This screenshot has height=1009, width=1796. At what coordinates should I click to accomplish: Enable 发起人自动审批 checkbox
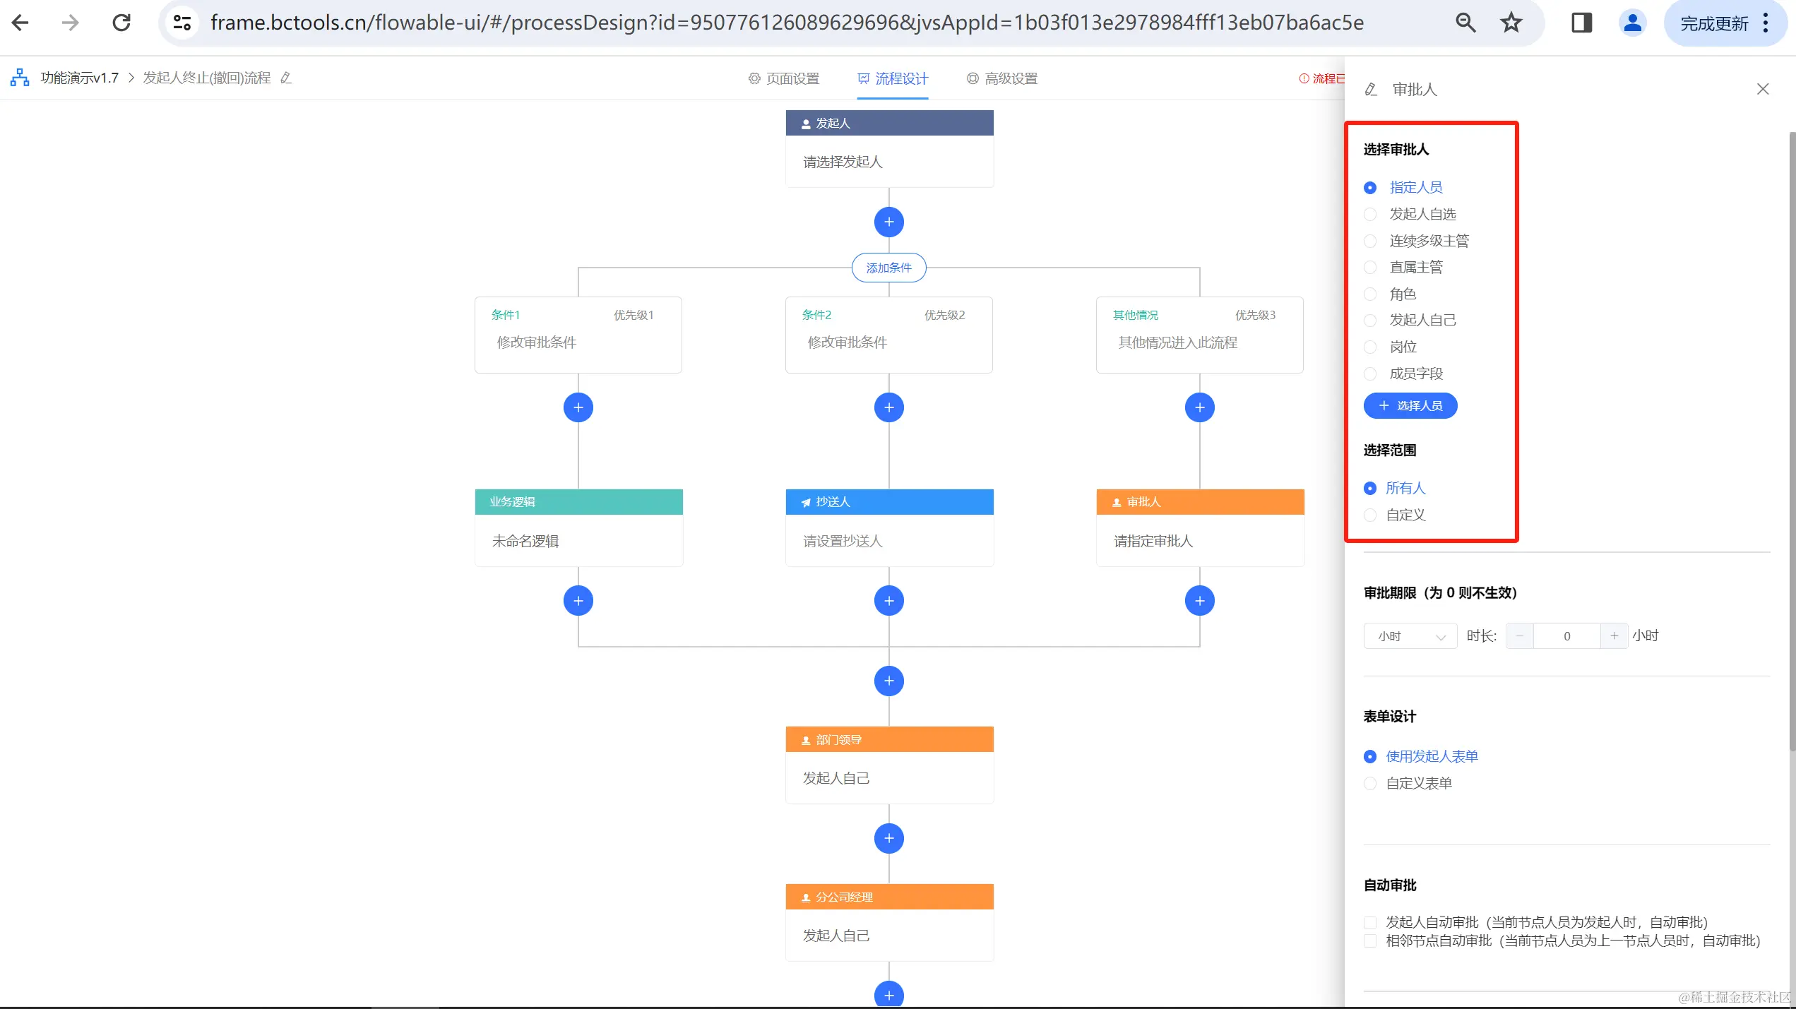tap(1370, 922)
